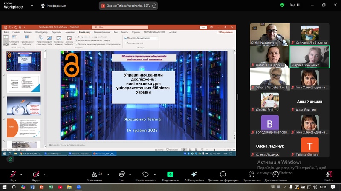Click volume icon in system tray

point(315,187)
